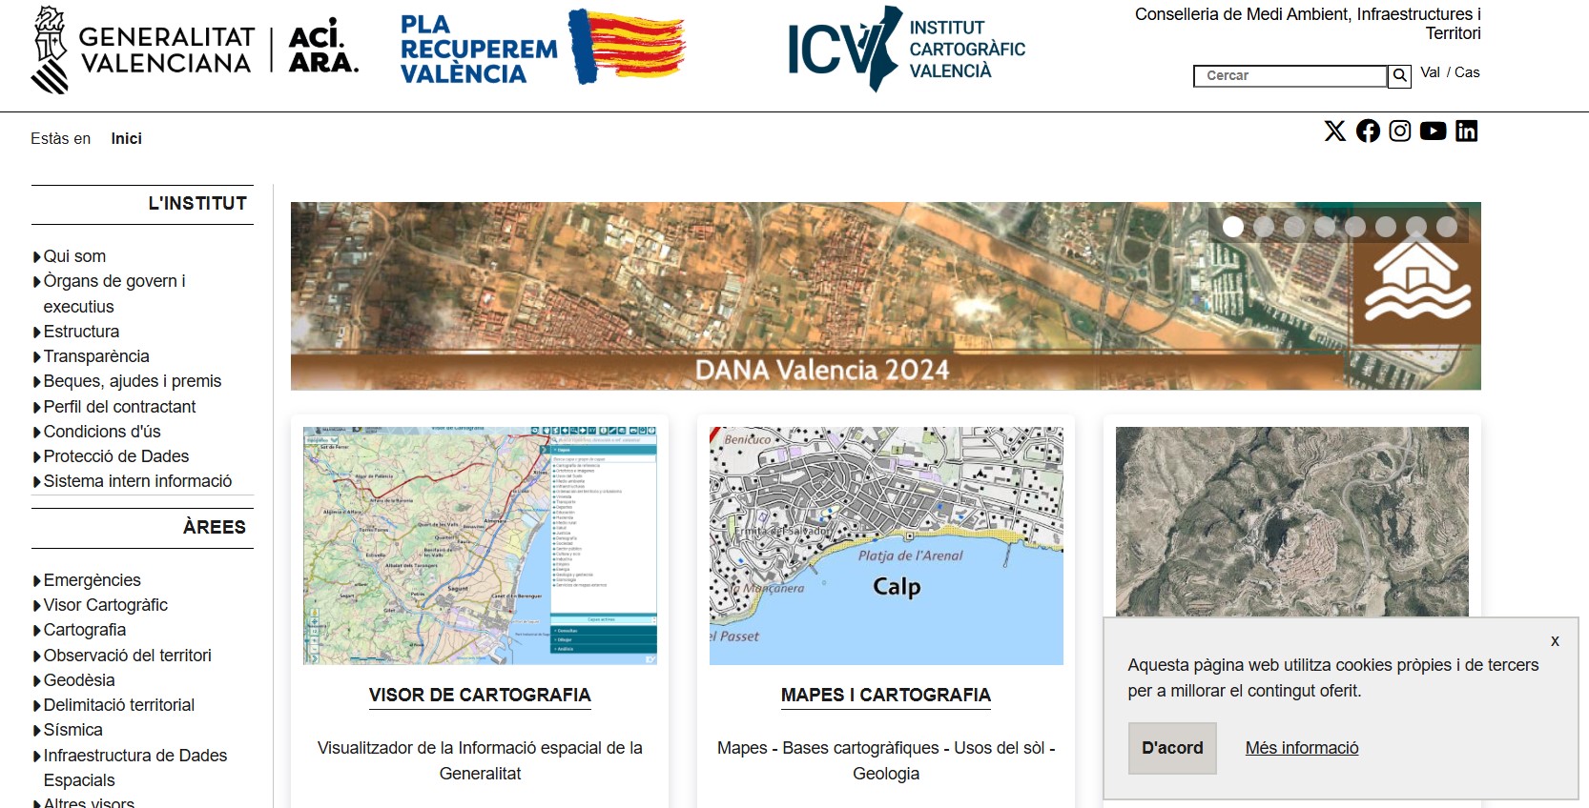The height and width of the screenshot is (808, 1589).
Task: Visit the Instagram profile icon
Action: pos(1400,131)
